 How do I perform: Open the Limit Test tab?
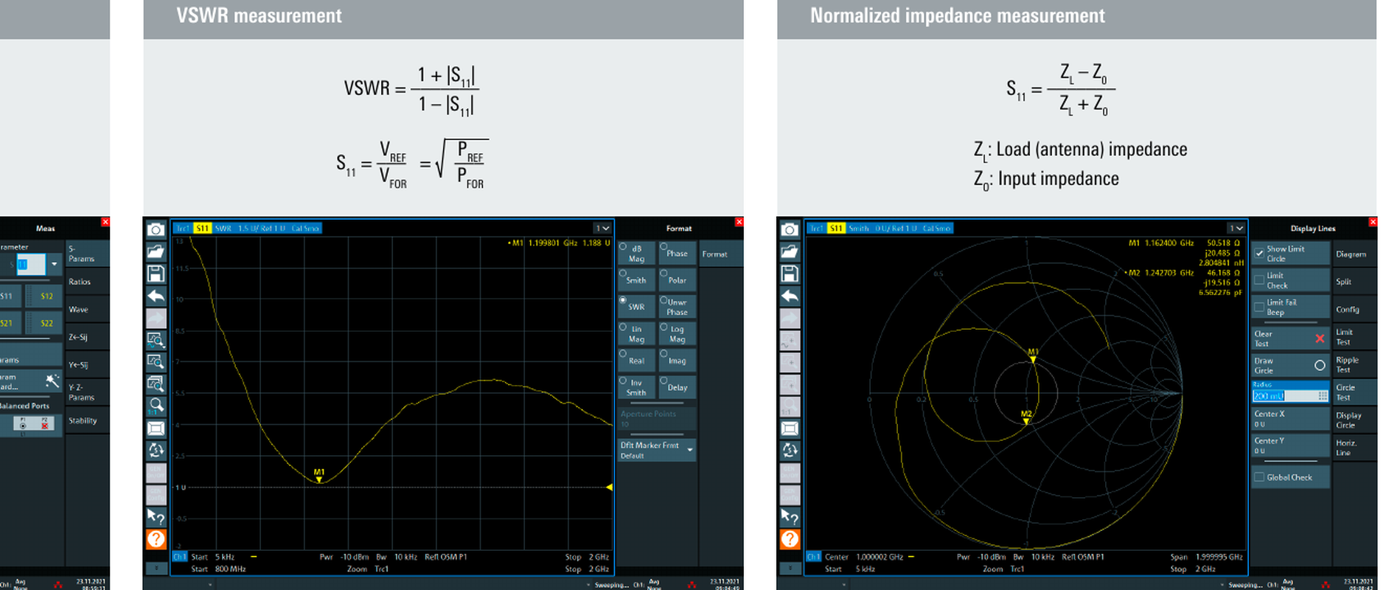point(1355,337)
